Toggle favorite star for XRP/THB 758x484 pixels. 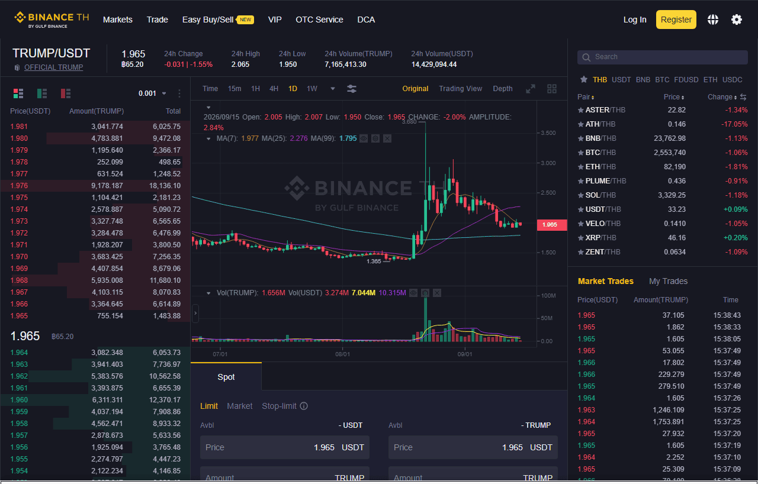tap(580, 238)
